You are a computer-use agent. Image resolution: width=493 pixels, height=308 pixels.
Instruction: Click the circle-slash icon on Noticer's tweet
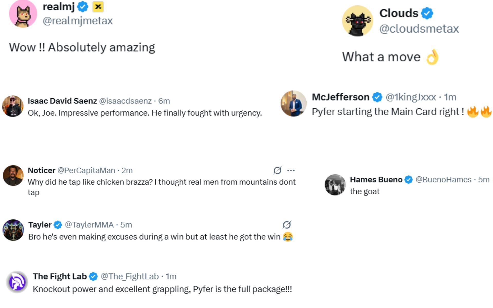click(x=277, y=170)
